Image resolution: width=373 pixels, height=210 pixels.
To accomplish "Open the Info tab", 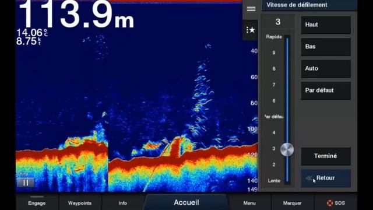I will tap(122, 203).
